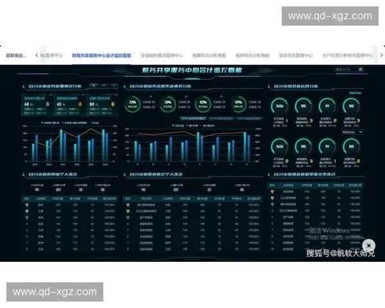Viewport: 385px width, 308px height.
Task: Click silver rank-2 medal in 人员姓名 table
Action: (x=27, y=211)
